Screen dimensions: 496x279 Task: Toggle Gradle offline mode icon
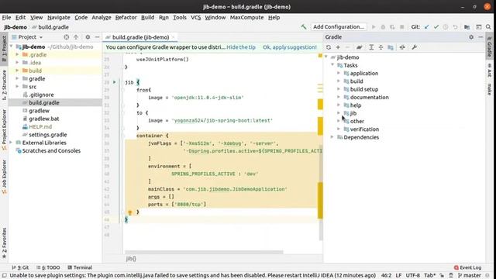point(402,47)
